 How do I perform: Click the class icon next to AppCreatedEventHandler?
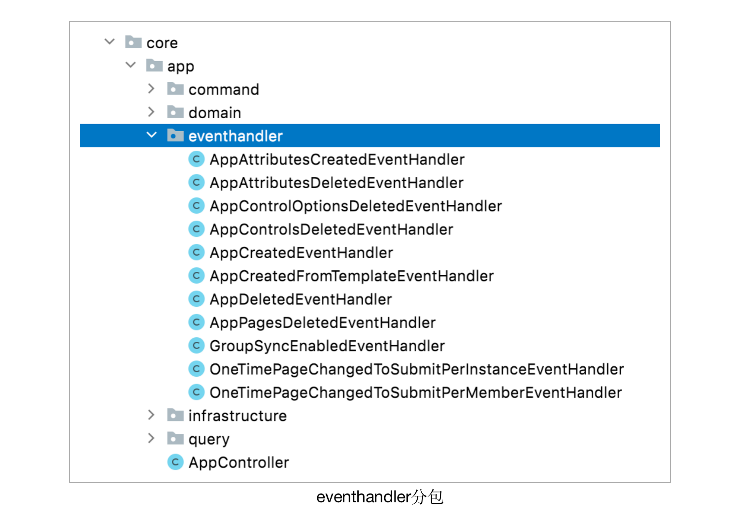196,253
